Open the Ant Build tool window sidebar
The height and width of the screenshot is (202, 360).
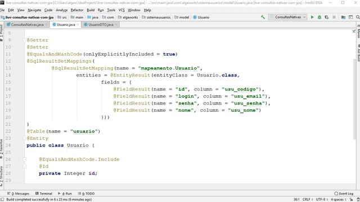358,53
